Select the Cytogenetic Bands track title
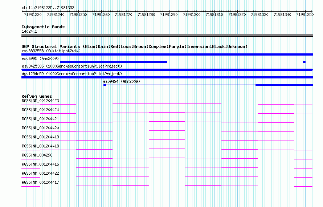The image size is (323, 207). pos(43,27)
